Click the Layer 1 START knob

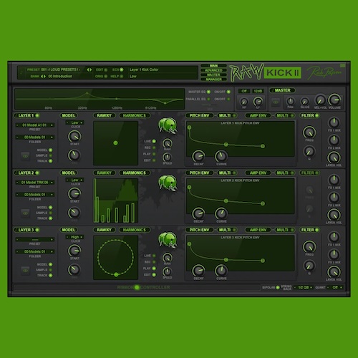pos(74,136)
